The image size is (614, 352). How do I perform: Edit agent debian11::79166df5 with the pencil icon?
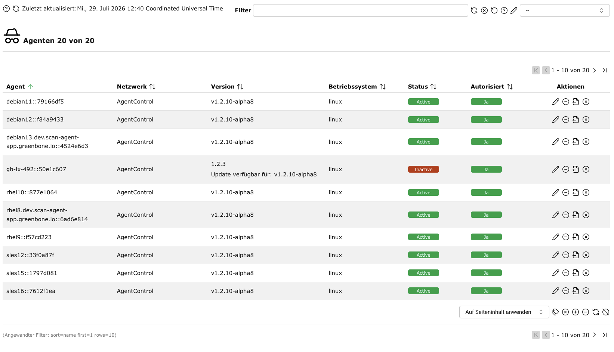tap(556, 102)
